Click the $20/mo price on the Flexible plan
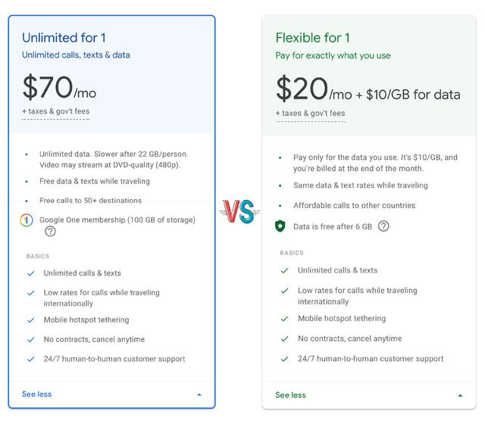The width and height of the screenshot is (485, 424). click(x=314, y=89)
